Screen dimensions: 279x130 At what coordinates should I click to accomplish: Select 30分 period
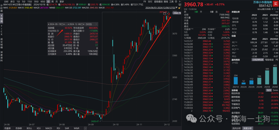click(x=36, y=2)
